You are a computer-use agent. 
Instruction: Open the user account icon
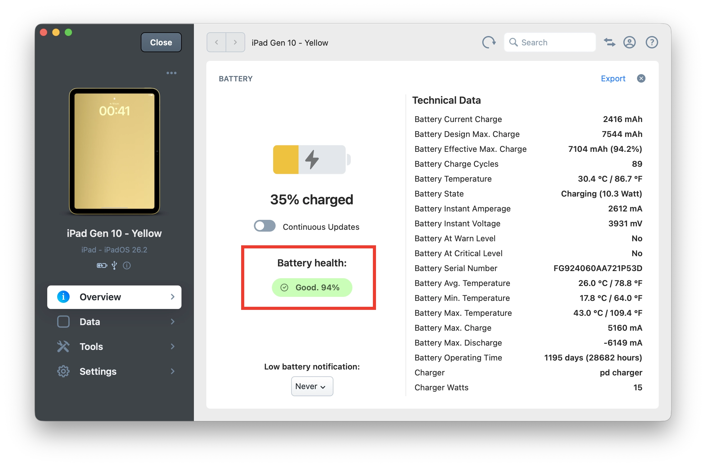pos(629,42)
